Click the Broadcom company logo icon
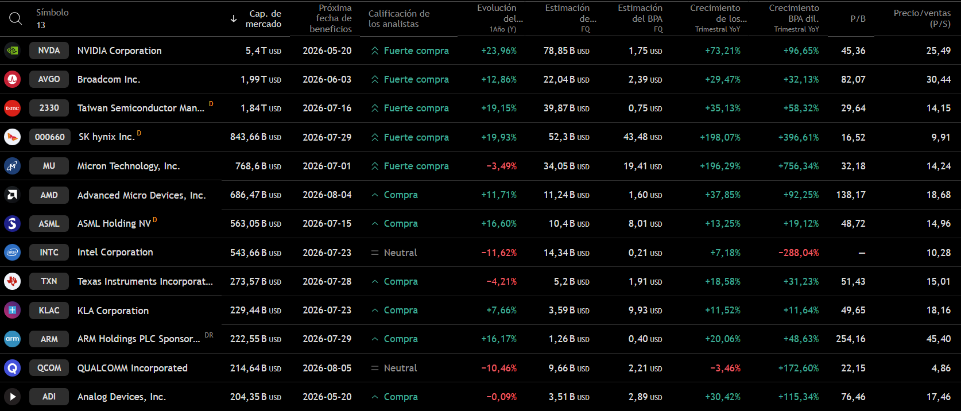 12,79
